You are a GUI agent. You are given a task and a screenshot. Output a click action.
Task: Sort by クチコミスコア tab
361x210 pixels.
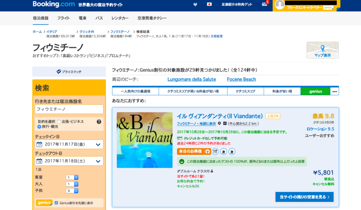pos(246,91)
